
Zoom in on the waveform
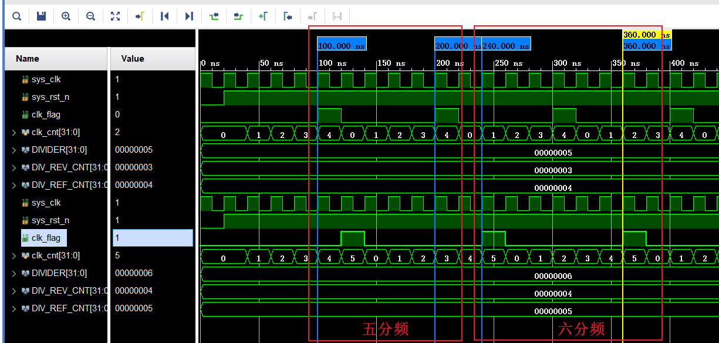[x=66, y=16]
